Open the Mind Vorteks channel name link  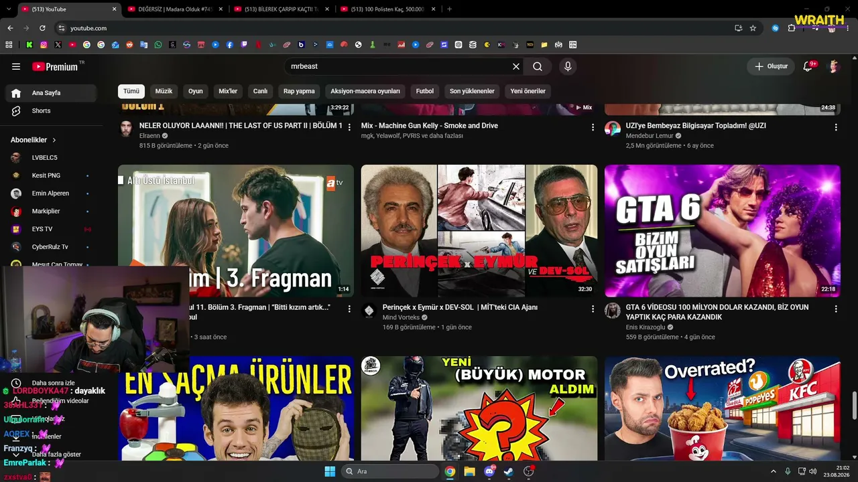401,317
